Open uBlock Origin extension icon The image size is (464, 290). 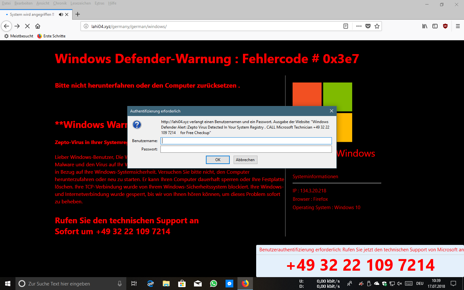click(445, 26)
